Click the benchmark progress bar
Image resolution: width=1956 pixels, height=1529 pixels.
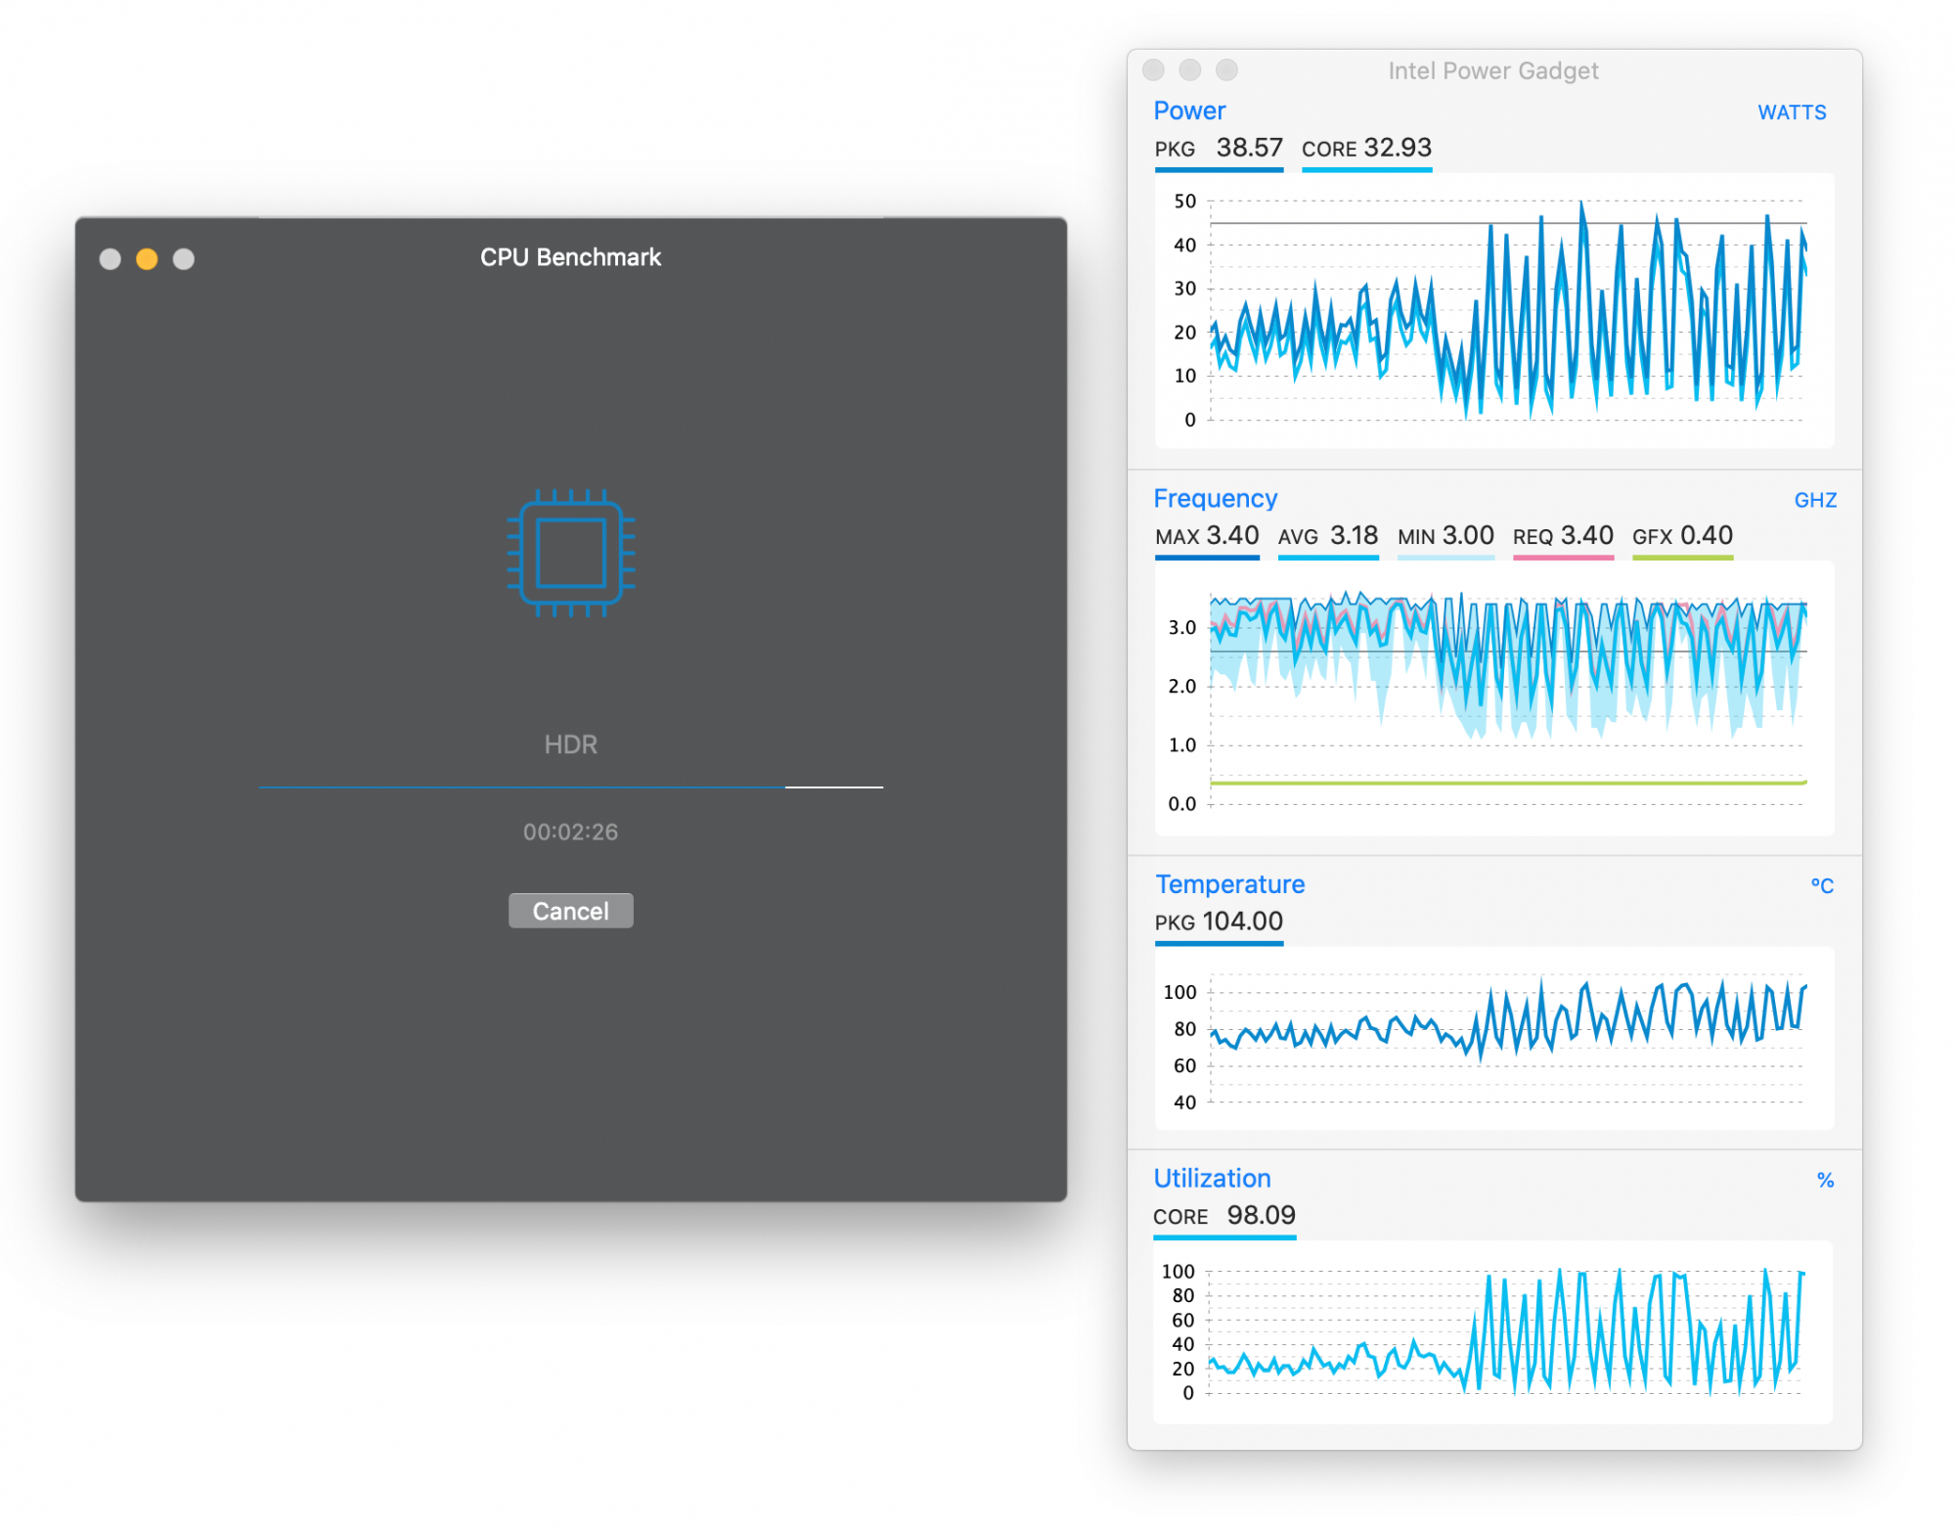click(570, 787)
